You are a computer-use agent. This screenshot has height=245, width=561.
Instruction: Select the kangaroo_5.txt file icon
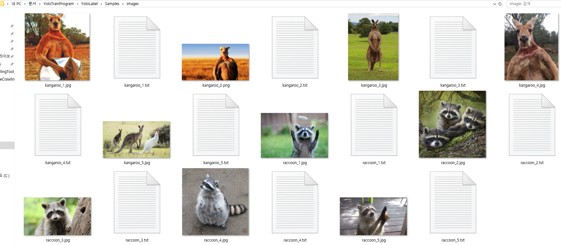pos(216,125)
